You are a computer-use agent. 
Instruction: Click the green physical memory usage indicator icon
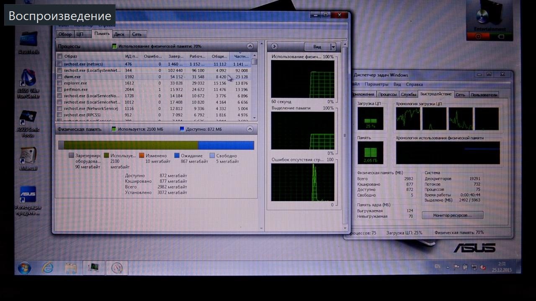click(115, 46)
